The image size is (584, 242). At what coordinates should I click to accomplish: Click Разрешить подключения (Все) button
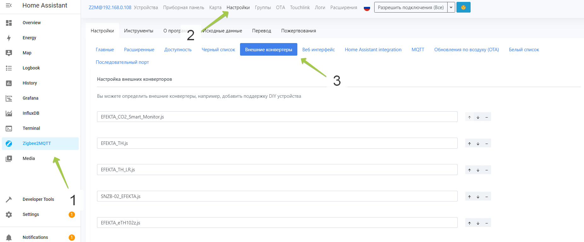(x=411, y=7)
